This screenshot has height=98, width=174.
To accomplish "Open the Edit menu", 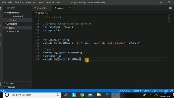I will pos(10,2).
